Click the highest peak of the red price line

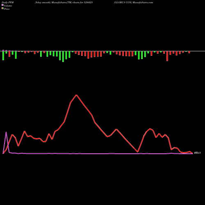pos(77,95)
